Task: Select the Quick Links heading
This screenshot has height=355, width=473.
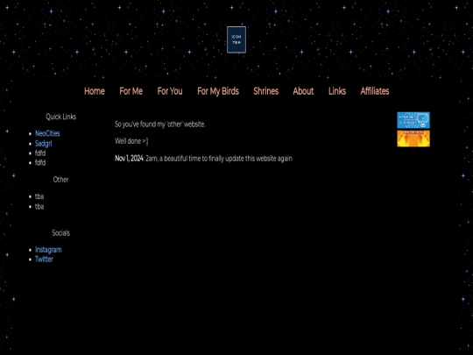Action: [x=61, y=117]
